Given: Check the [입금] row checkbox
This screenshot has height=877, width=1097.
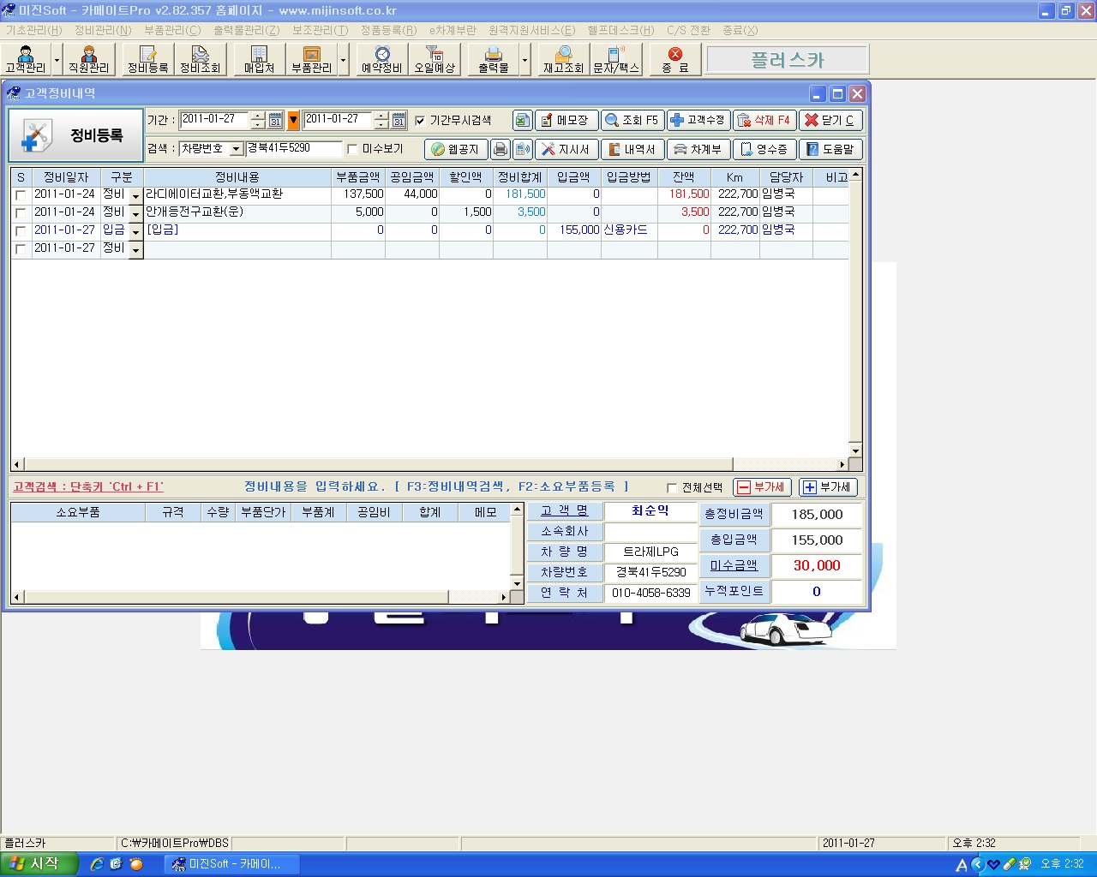Looking at the screenshot, I should tap(21, 231).
